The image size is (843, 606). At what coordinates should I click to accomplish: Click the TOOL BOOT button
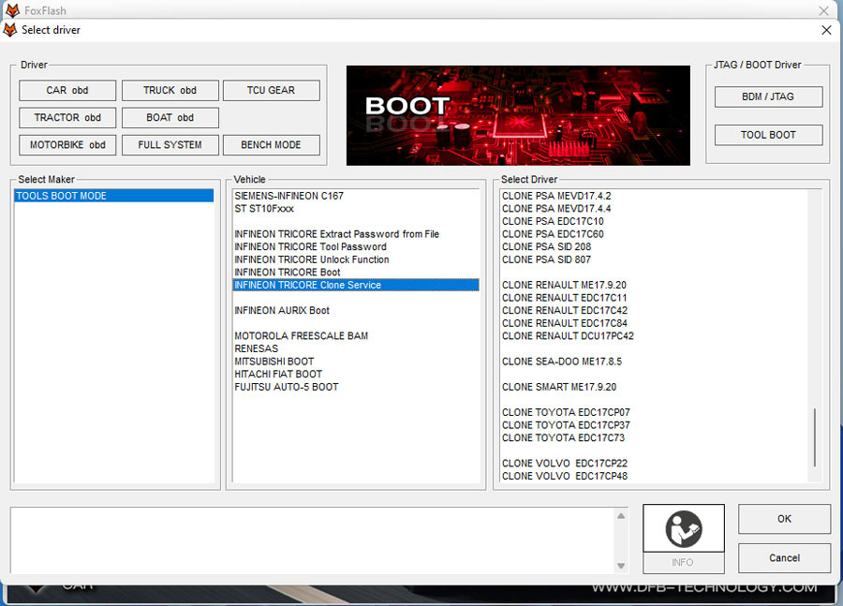pyautogui.click(x=768, y=135)
